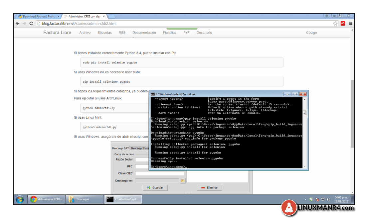Screen dimensions: 368x218
Task: Click the browser back arrow
Action: coord(17,23)
